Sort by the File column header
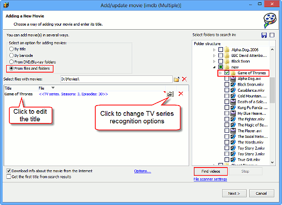Screen dimensions: 282x205 point(42,88)
